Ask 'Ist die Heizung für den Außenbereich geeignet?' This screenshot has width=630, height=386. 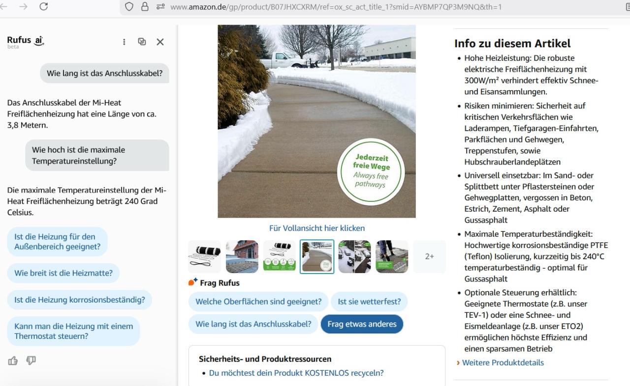[57, 242]
